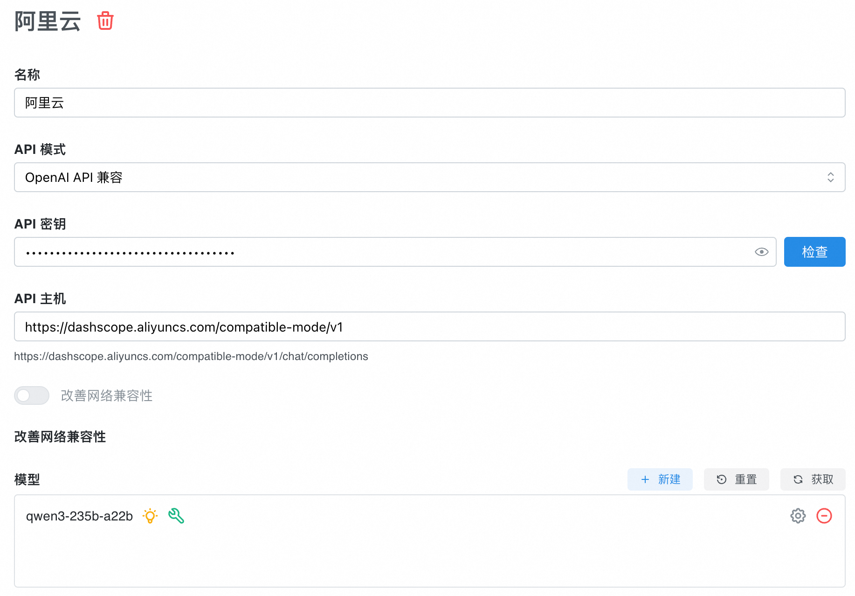Remove qwen3-235b-a22b with red minus icon
This screenshot has height=596, width=855.
824,516
